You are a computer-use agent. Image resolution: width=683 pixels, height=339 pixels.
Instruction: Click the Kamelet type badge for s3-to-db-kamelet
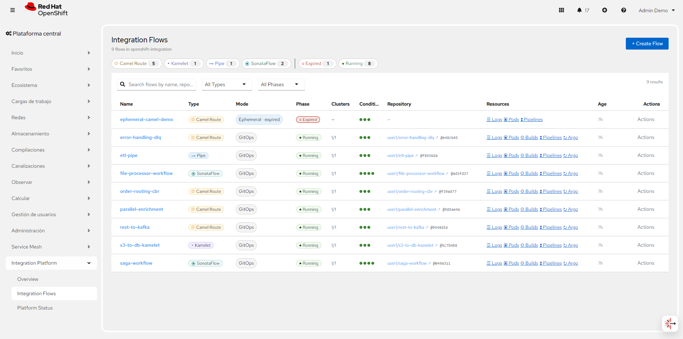(201, 245)
